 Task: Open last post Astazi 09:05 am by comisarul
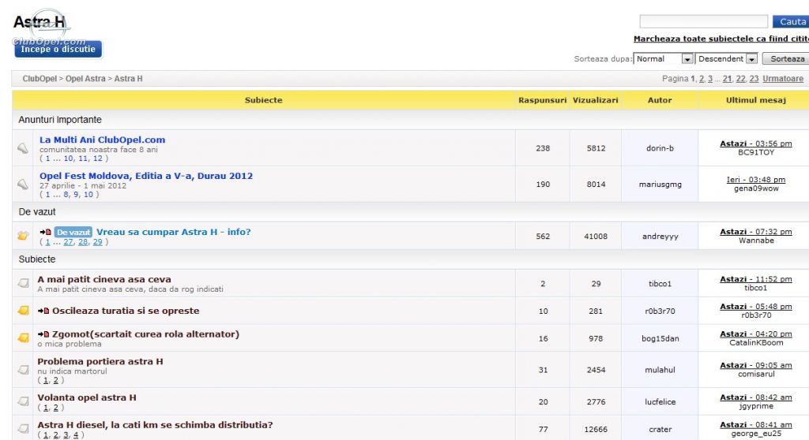(756, 365)
